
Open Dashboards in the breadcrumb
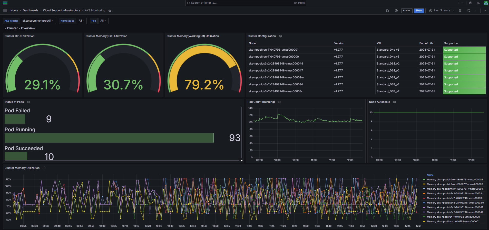click(31, 11)
